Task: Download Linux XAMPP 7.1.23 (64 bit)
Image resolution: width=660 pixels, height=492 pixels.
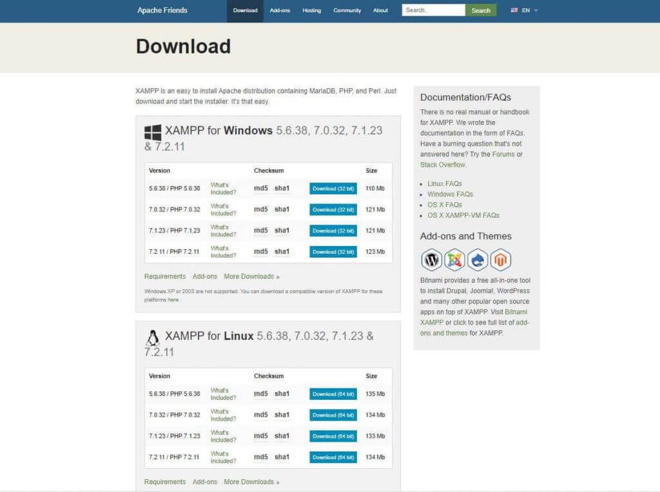Action: tap(333, 436)
